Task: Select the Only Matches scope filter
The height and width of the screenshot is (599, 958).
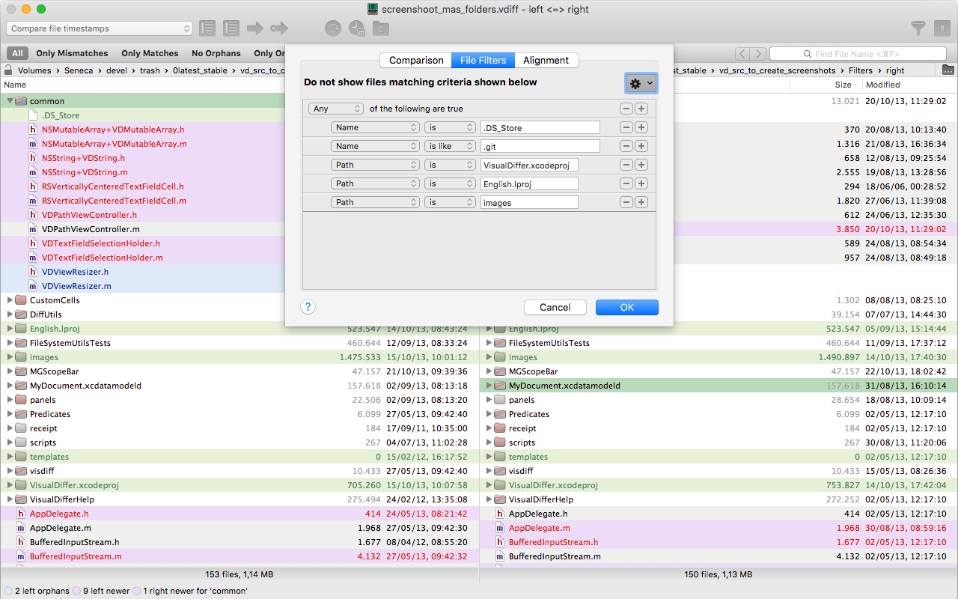Action: [150, 53]
